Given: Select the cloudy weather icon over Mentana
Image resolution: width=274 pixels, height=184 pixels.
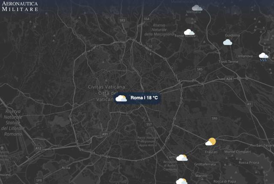Looking at the screenshot, I should click(x=197, y=8).
